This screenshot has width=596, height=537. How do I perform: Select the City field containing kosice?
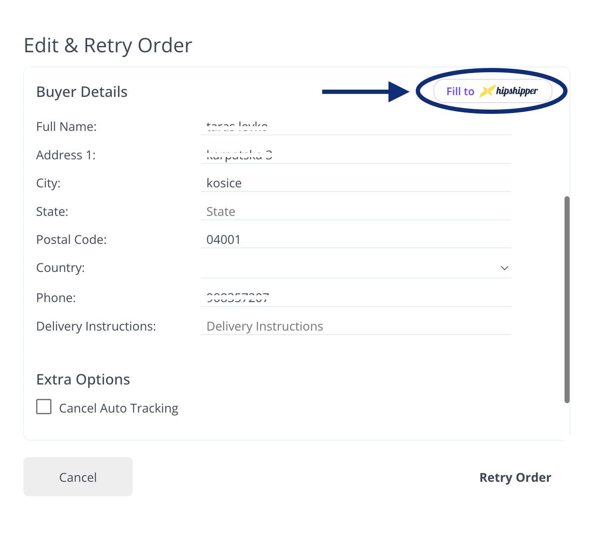(x=355, y=183)
